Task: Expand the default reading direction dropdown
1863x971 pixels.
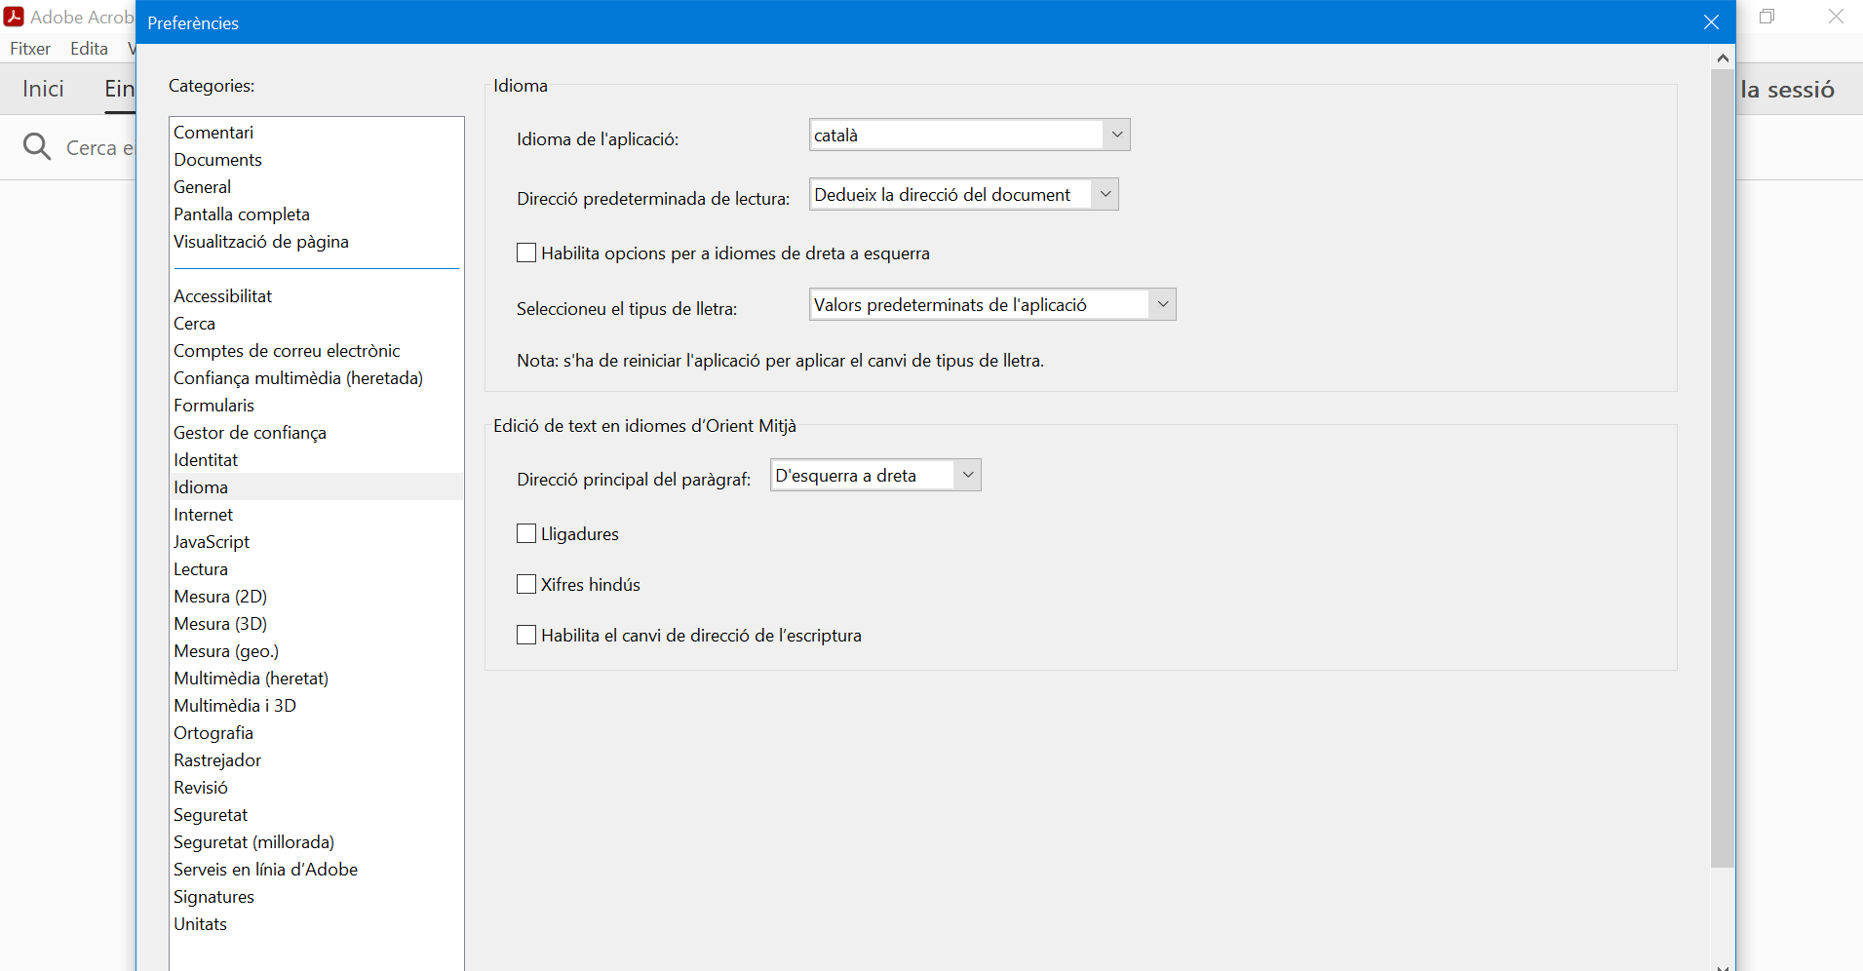Action: pyautogui.click(x=1105, y=194)
